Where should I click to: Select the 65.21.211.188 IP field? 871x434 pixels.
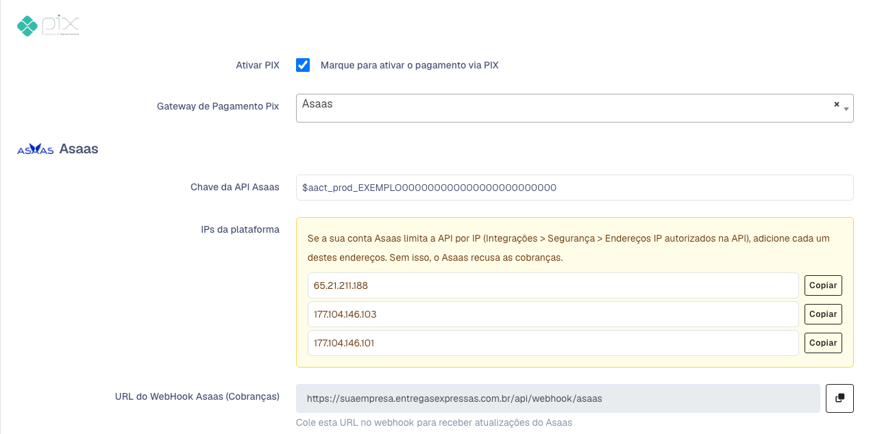553,285
